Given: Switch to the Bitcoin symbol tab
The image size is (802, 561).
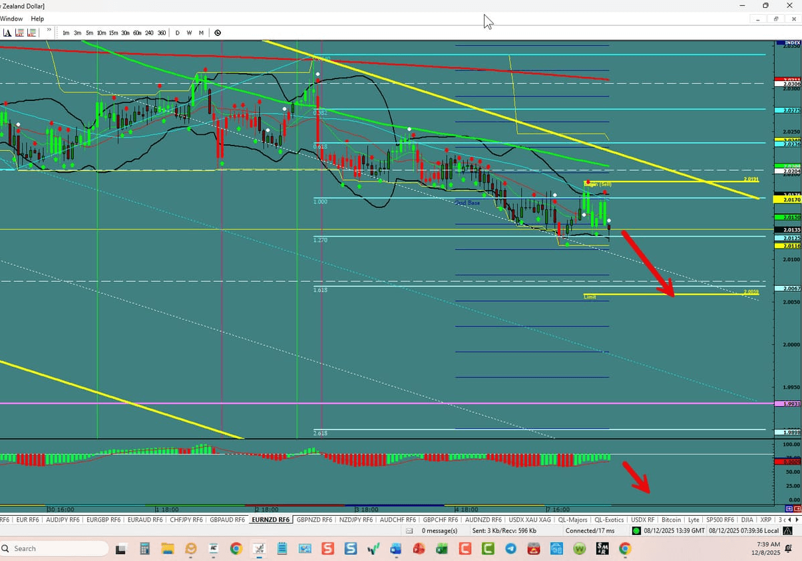Looking at the screenshot, I should tap(672, 519).
